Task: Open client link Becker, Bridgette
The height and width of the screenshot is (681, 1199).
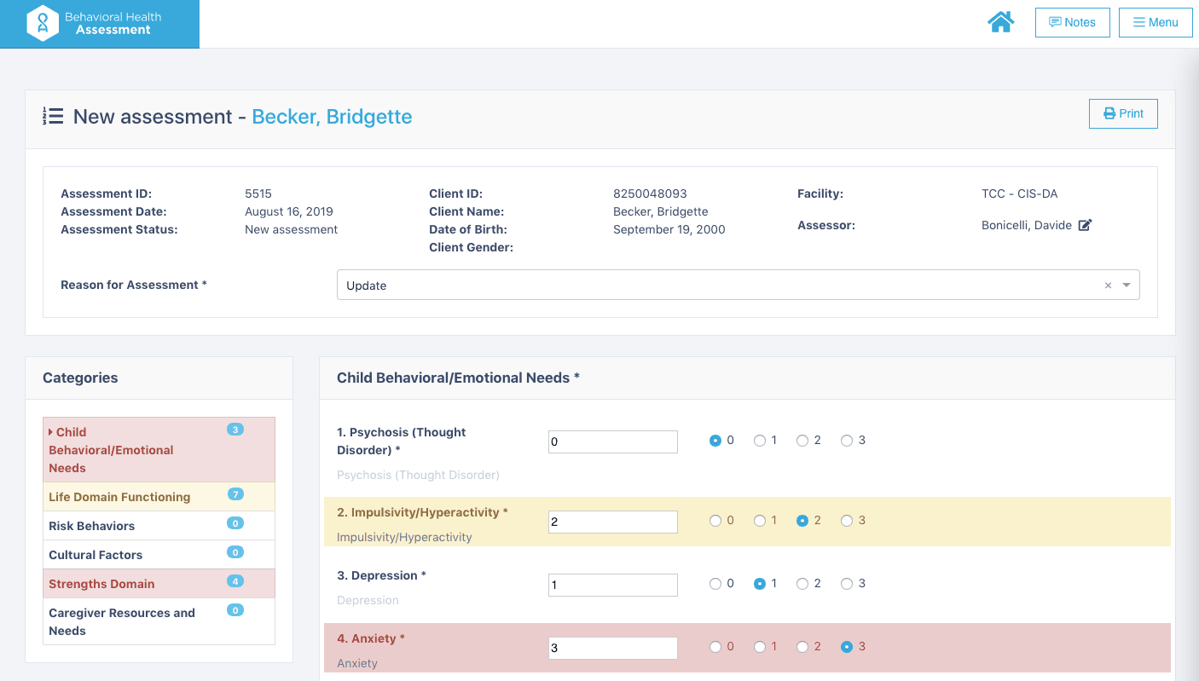Action: (x=332, y=117)
